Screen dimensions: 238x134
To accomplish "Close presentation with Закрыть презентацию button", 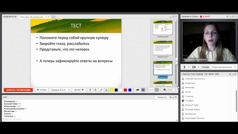I will pos(18,90).
